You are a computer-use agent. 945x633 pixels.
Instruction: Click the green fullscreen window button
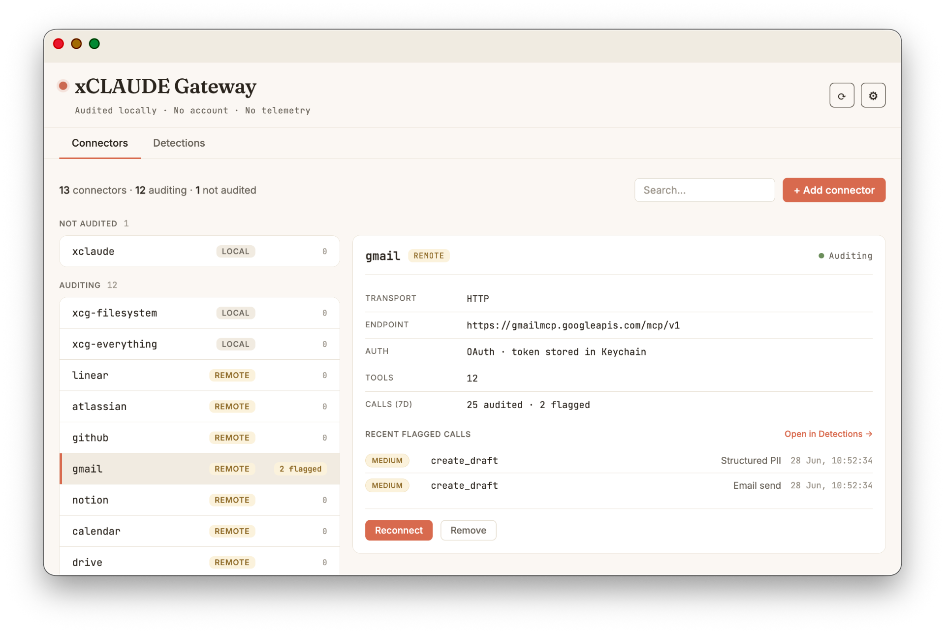coord(94,44)
